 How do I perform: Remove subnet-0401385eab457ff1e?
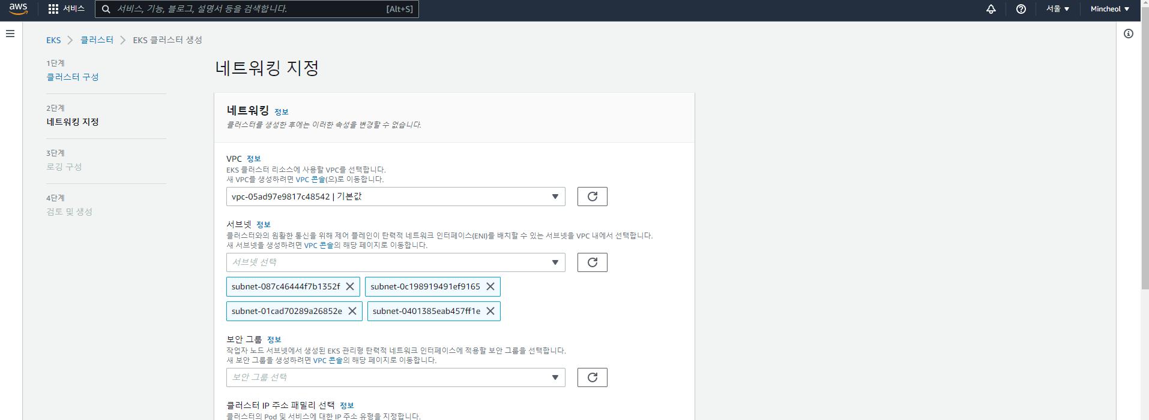pos(490,311)
